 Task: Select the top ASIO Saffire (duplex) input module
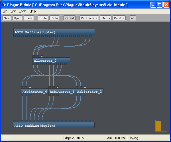(54, 32)
